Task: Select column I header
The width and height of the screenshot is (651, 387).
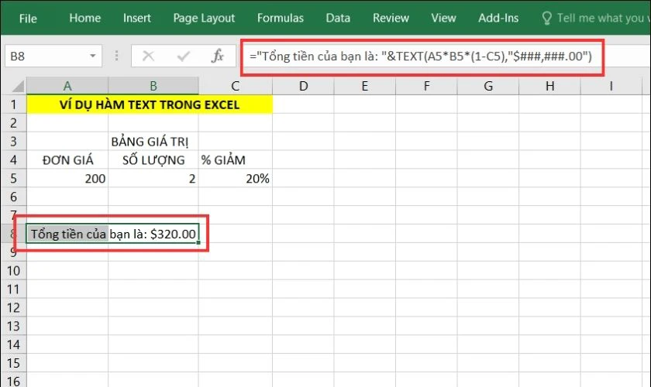Action: (611, 86)
